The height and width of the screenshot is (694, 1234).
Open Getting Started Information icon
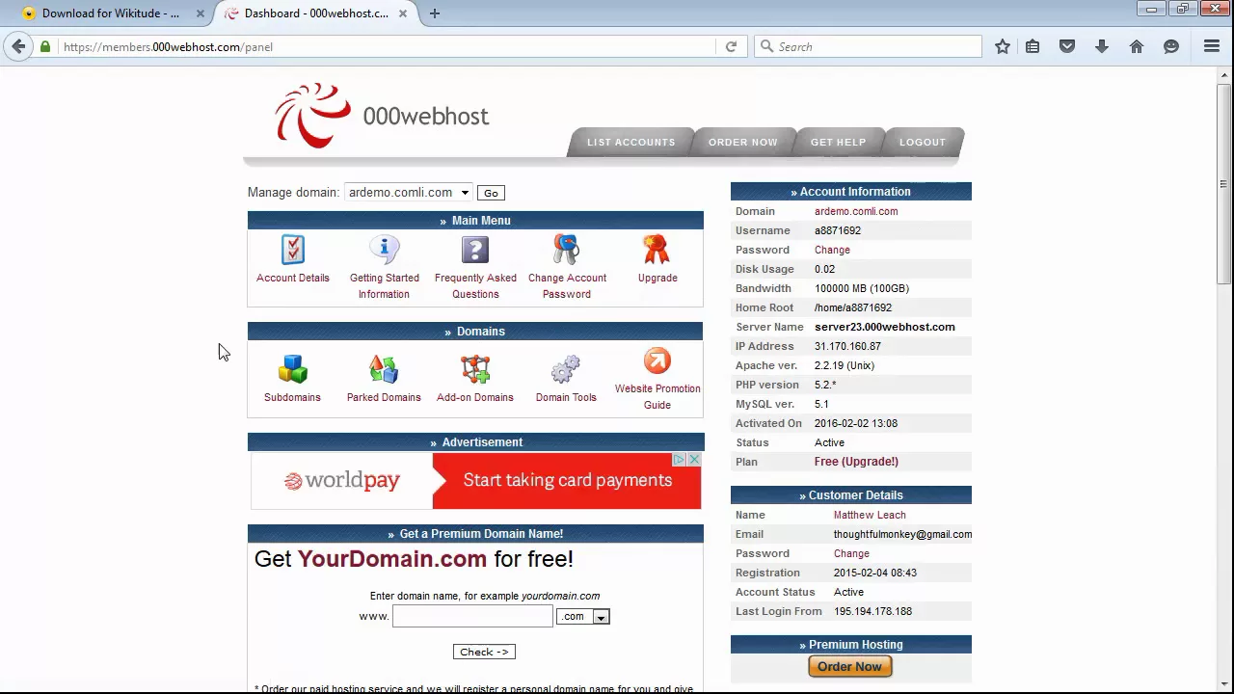click(x=384, y=250)
